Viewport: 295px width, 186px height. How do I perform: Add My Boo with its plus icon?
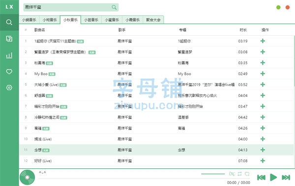[263, 73]
